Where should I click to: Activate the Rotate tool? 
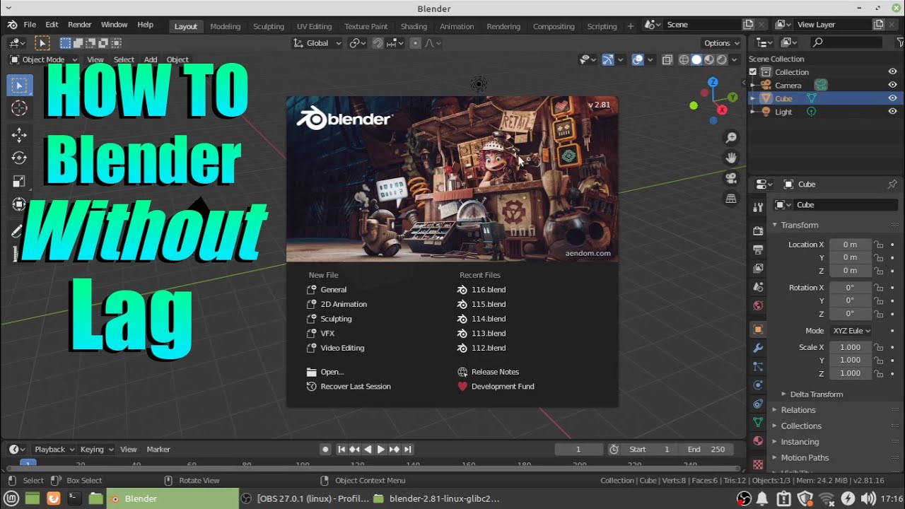coord(19,158)
